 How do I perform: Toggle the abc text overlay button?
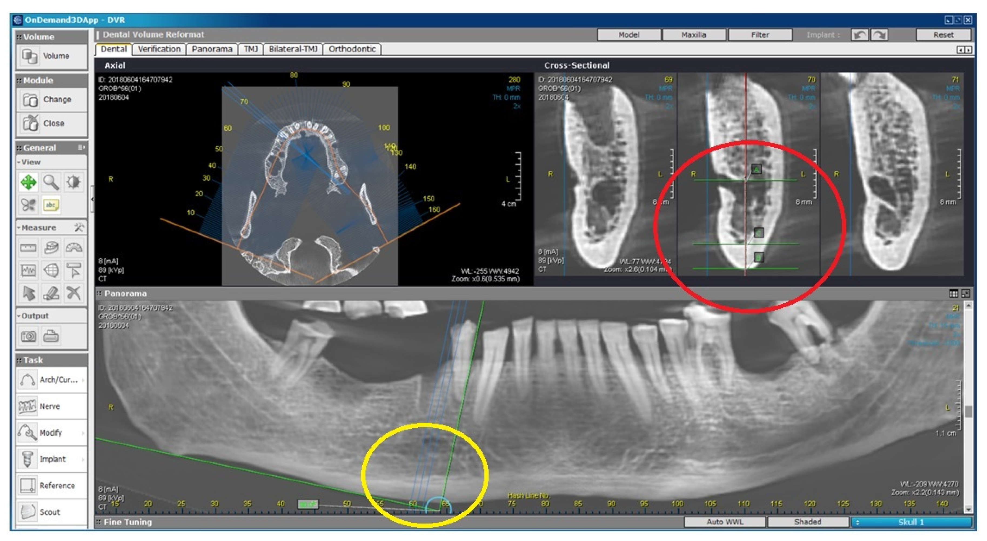coord(51,205)
